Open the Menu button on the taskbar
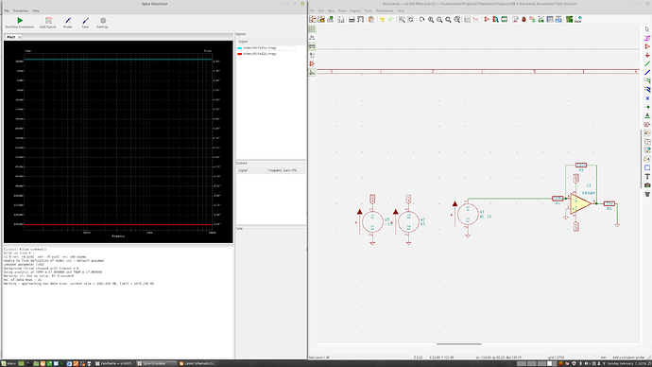Image resolution: width=652 pixels, height=367 pixels. pyautogui.click(x=8, y=363)
